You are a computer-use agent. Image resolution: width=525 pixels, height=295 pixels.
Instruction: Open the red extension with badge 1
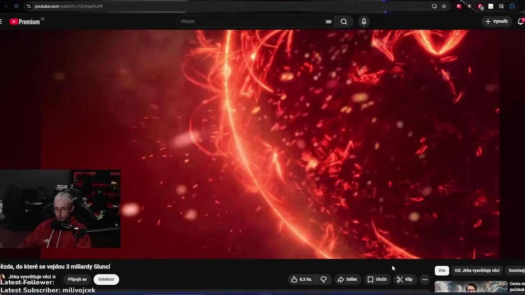[x=481, y=7]
